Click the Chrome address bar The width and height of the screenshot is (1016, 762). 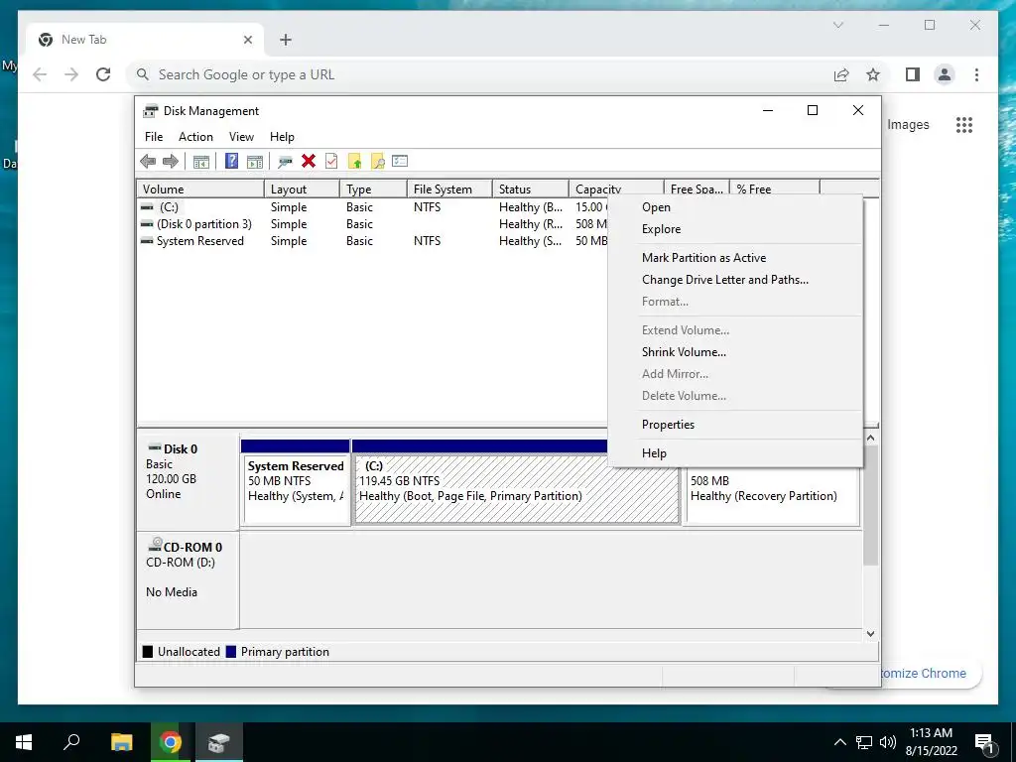[479, 74]
